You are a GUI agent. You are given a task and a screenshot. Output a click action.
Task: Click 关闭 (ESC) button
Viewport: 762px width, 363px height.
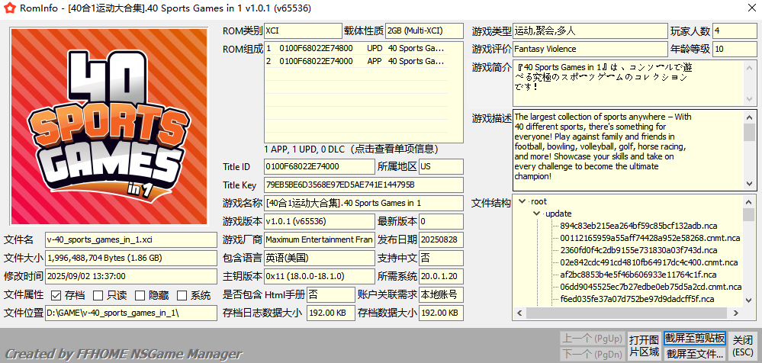[x=743, y=345]
